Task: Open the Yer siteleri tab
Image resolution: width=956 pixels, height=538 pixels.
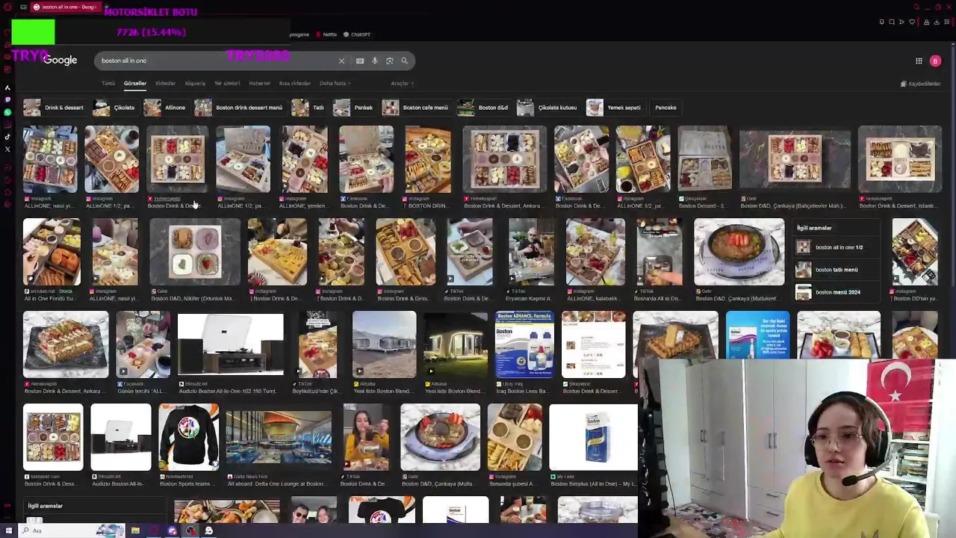Action: point(227,83)
